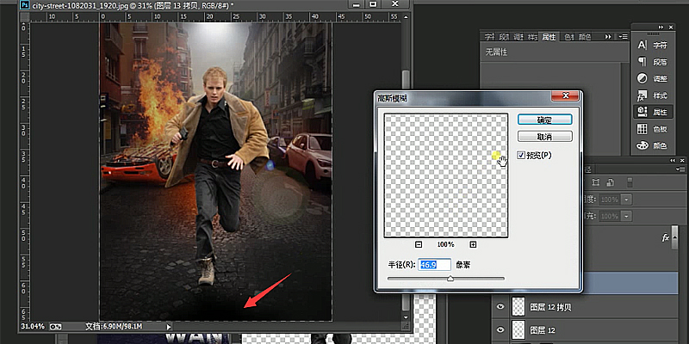Switch to the 调整 tab in Properties group
The width and height of the screenshot is (689, 344).
(x=518, y=37)
